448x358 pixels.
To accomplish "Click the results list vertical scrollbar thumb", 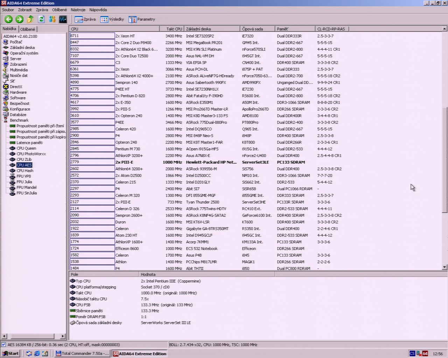I will point(444,159).
